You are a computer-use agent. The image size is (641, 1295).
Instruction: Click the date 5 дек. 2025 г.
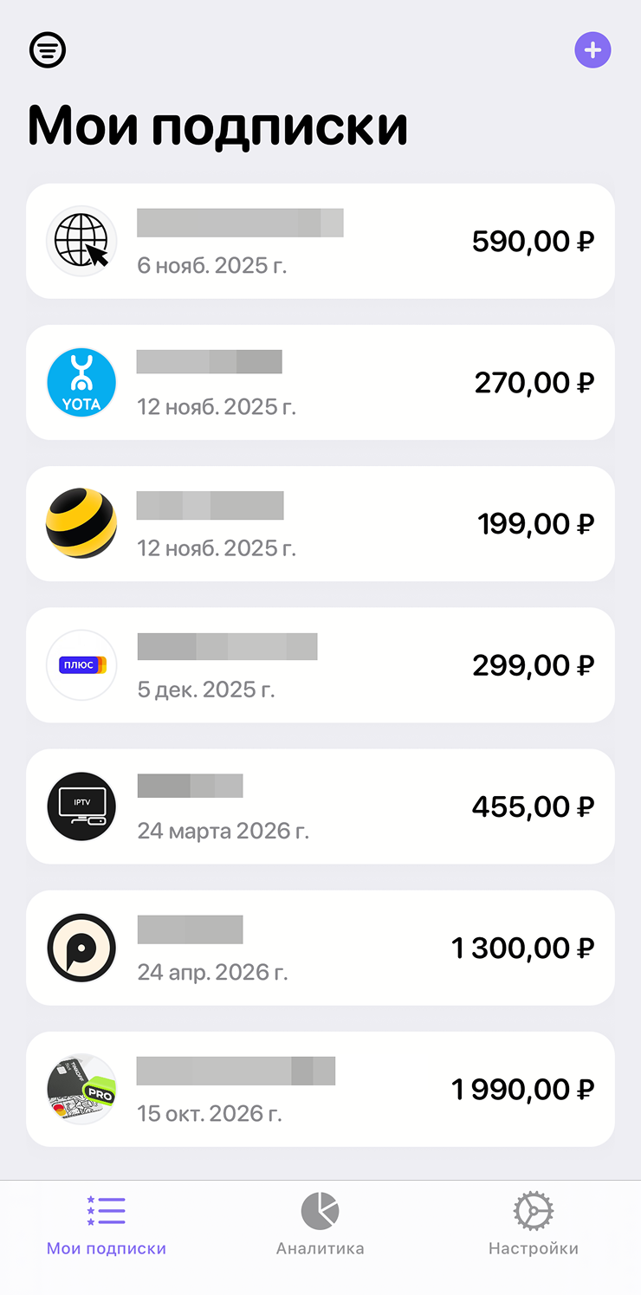206,690
